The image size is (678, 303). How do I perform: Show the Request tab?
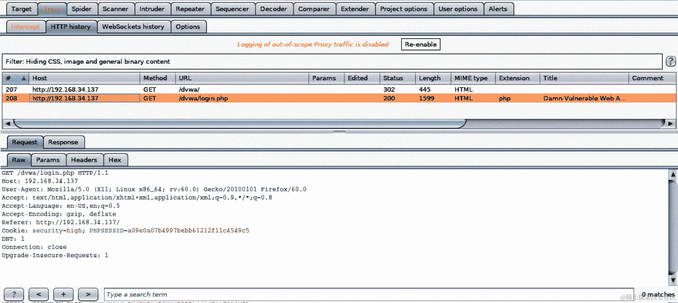(x=25, y=142)
